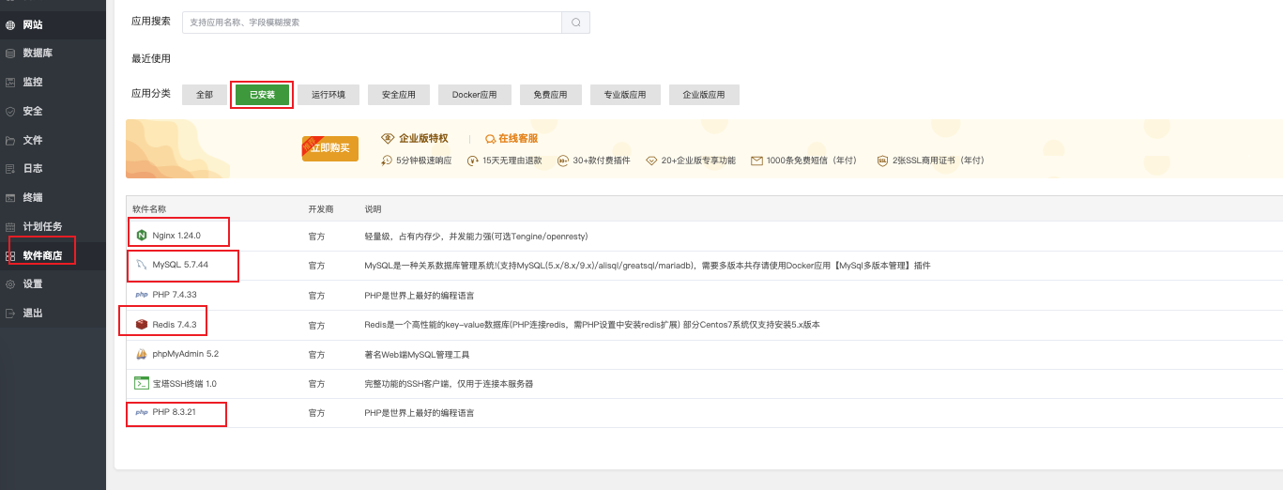
Task: Click the phpMyAdmin logo icon
Action: pos(142,354)
